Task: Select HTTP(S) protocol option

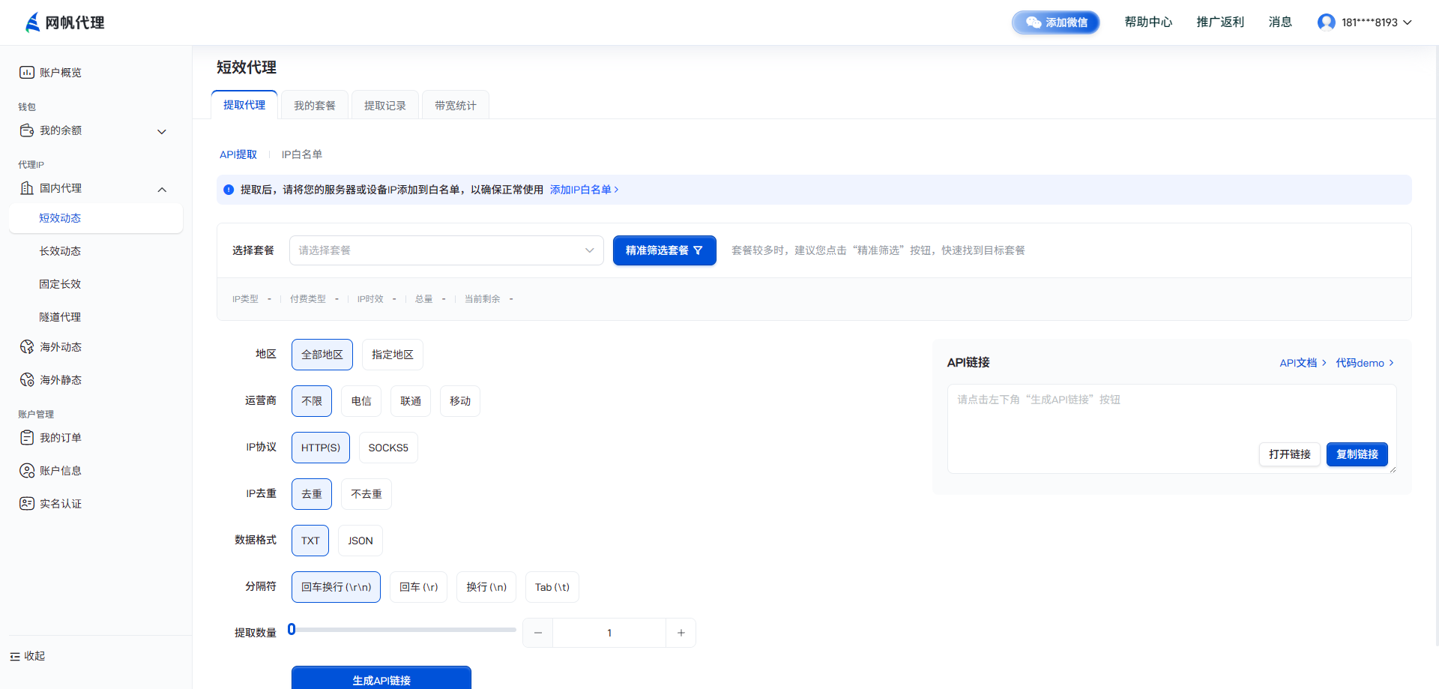Action: click(x=321, y=448)
